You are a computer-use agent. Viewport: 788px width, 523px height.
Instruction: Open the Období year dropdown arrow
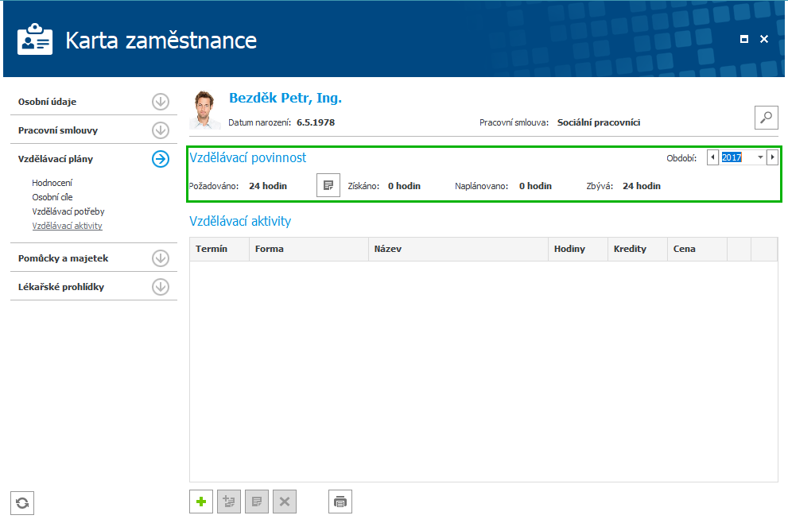pyautogui.click(x=760, y=157)
